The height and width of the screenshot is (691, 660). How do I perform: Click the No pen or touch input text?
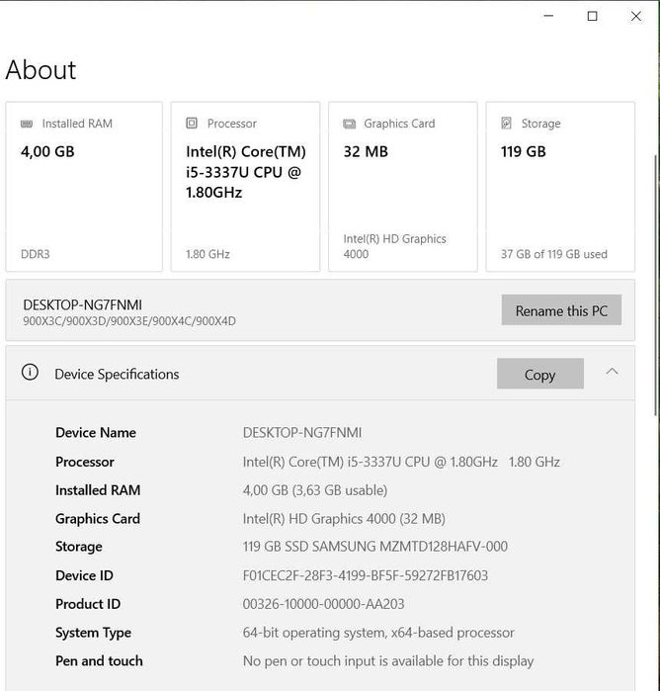[388, 660]
